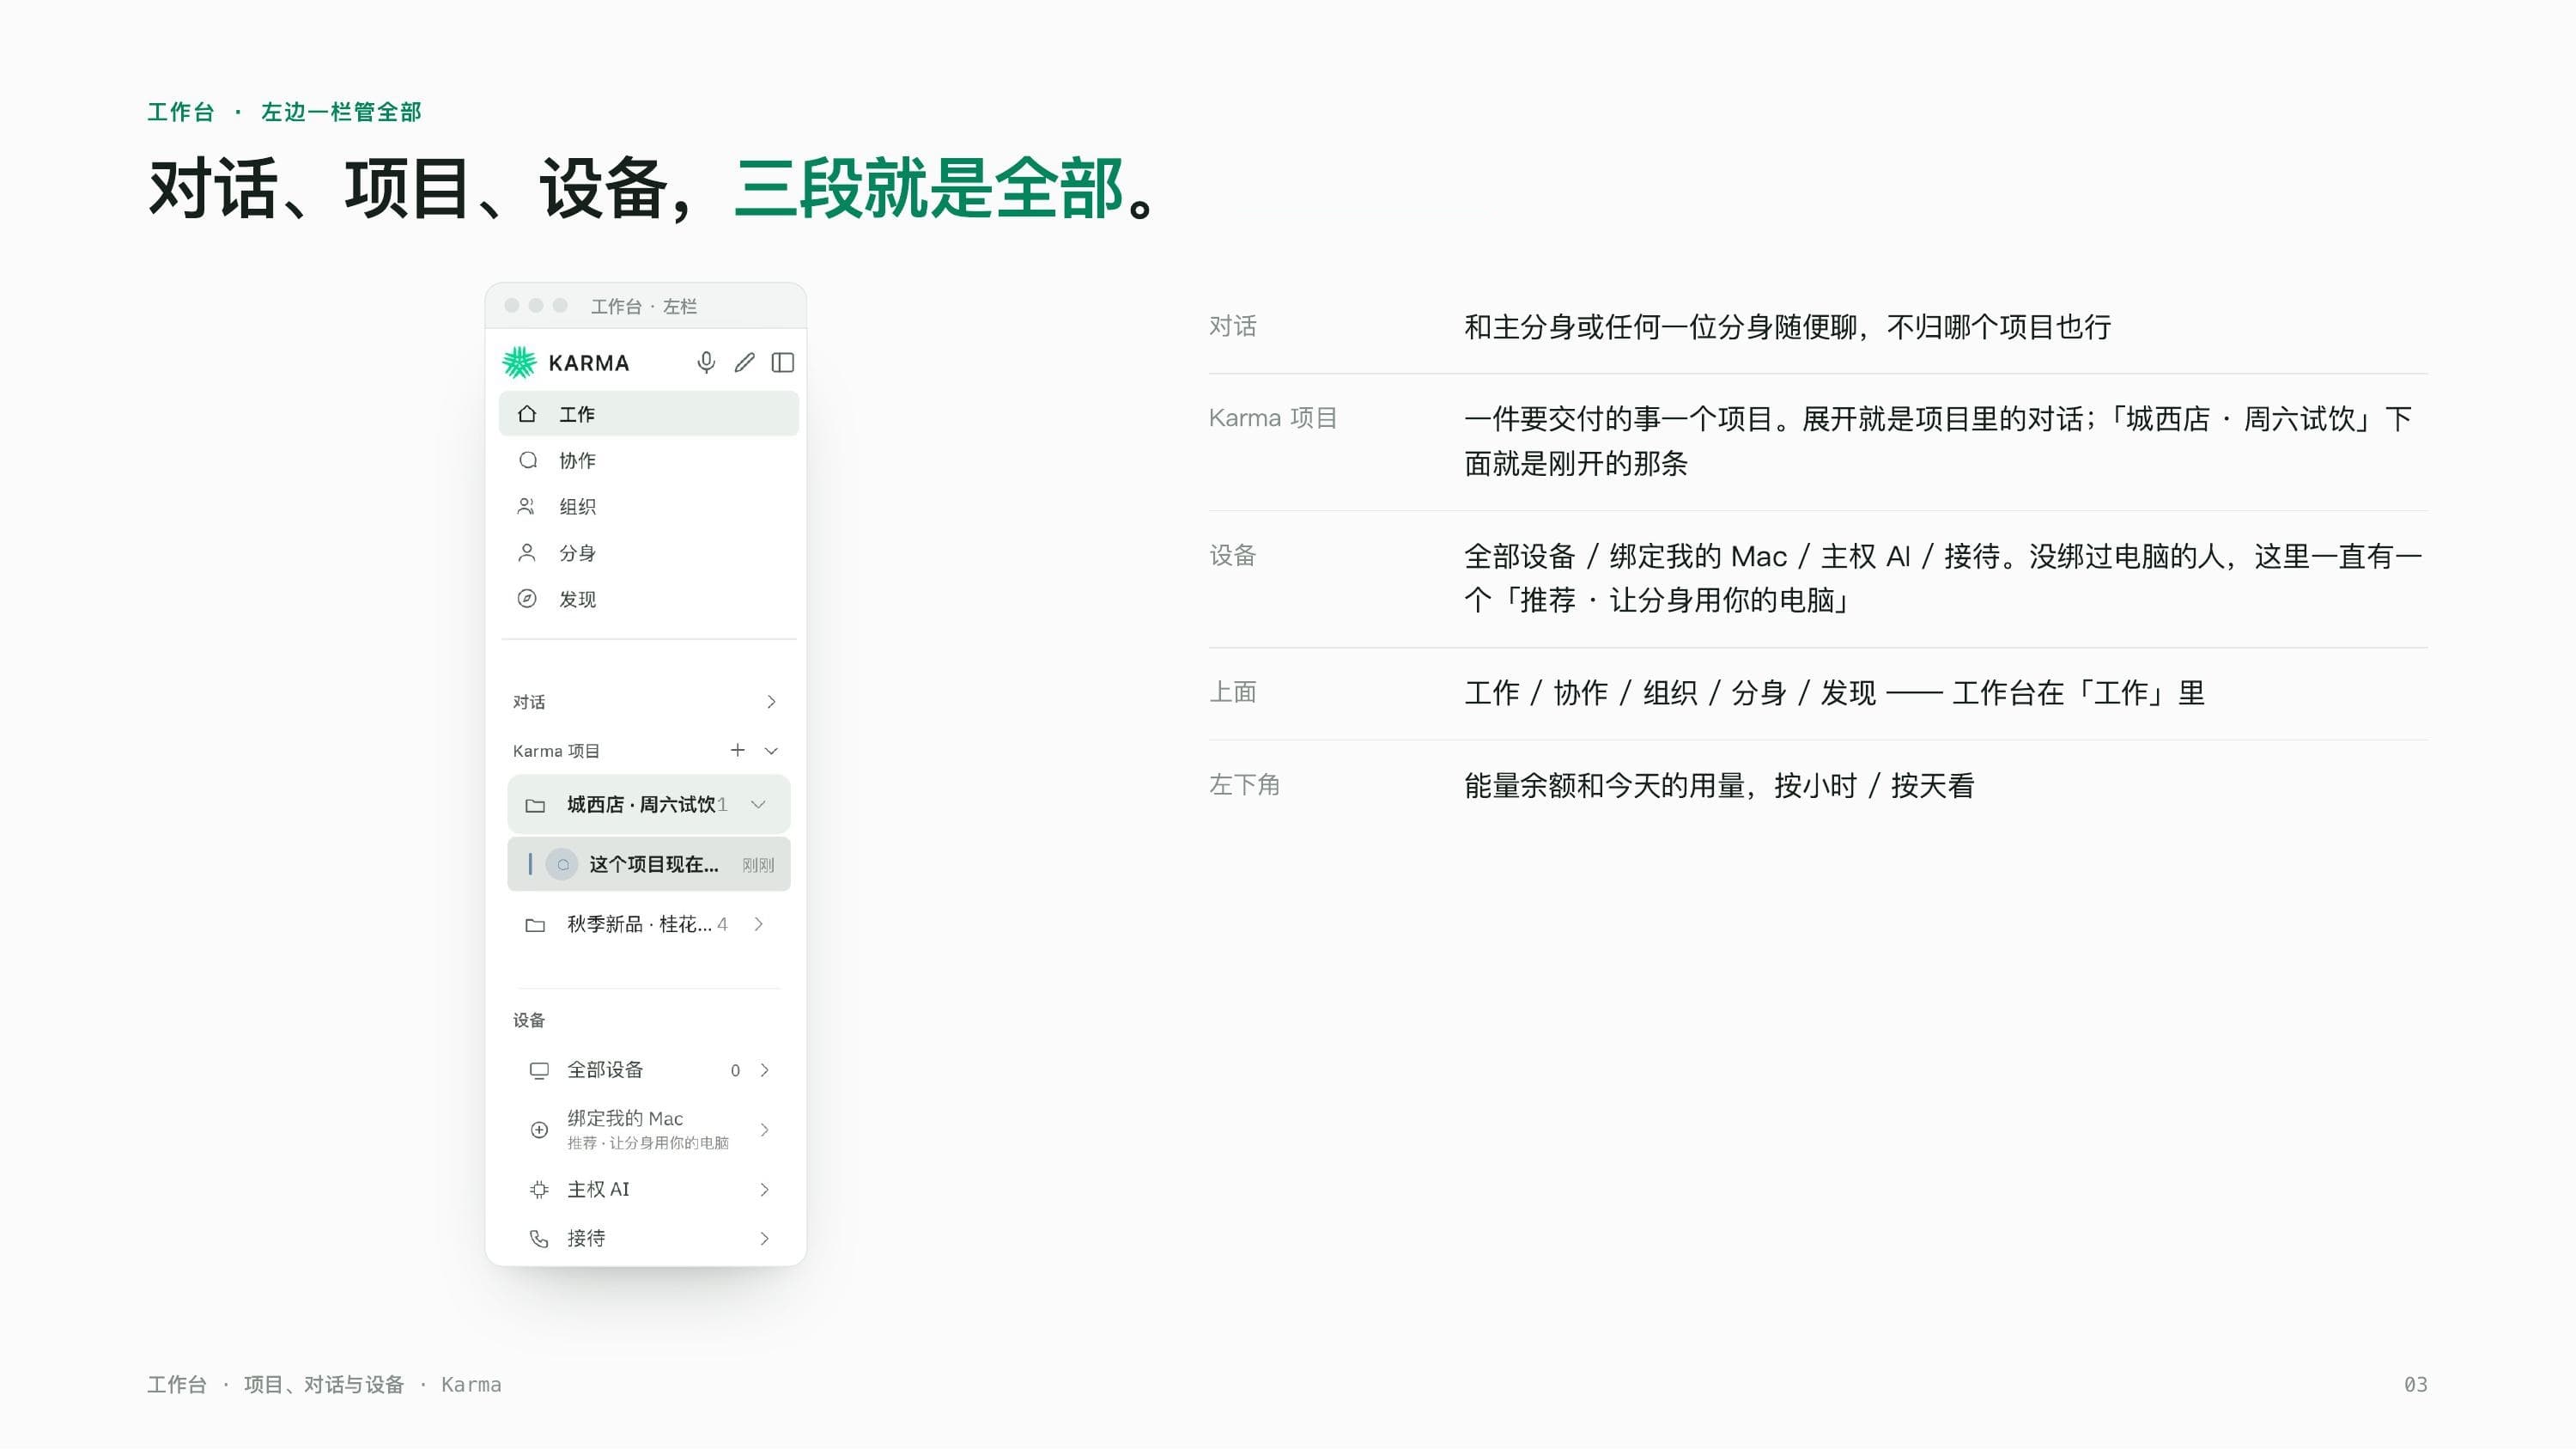The width and height of the screenshot is (2576, 1450).
Task: Click the pencil compose icon
Action: tap(744, 362)
